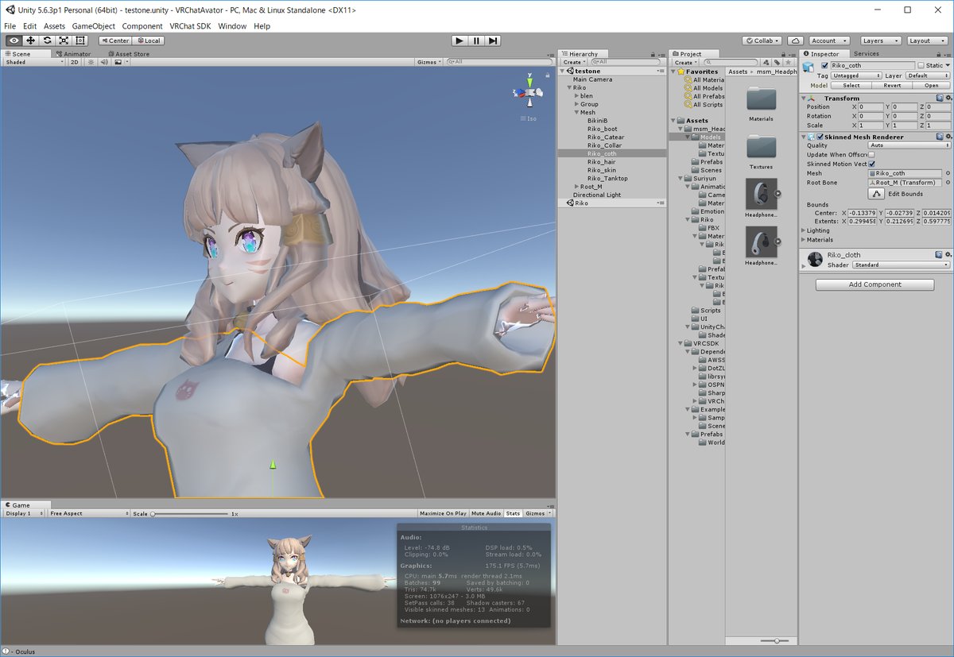Open the Quality dropdown set to Auto
954x657 pixels.
[909, 145]
